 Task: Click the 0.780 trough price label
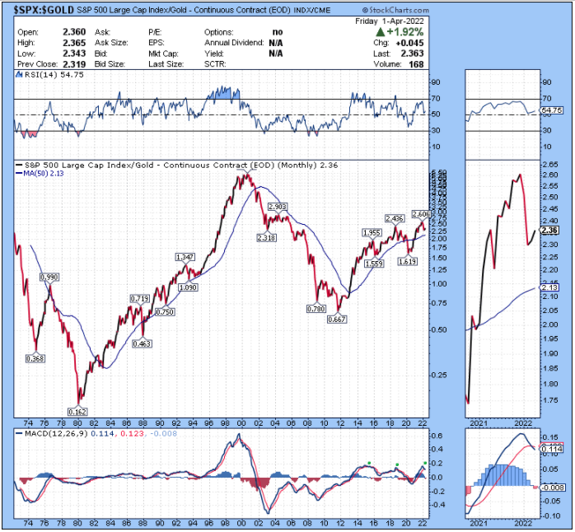tap(316, 309)
